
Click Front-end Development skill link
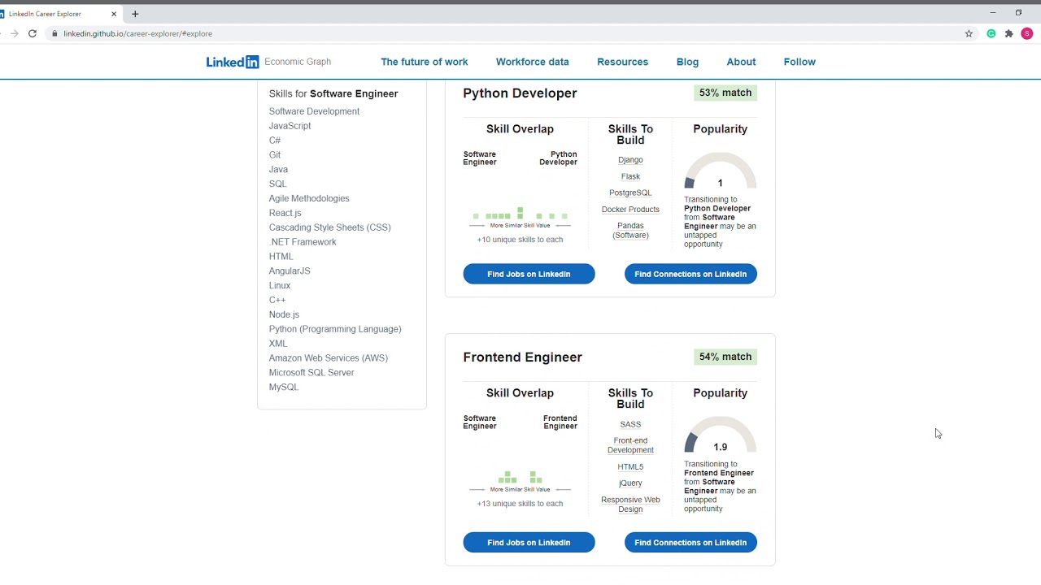tap(630, 445)
